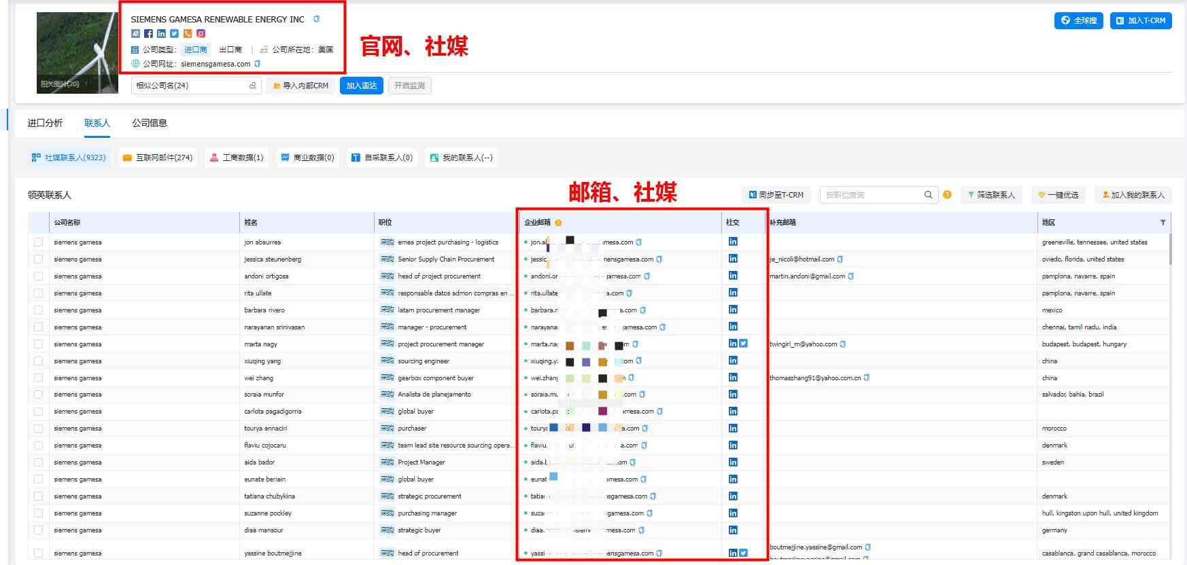
Task: Open LinkedIn icon for diaa mansour
Action: click(733, 530)
